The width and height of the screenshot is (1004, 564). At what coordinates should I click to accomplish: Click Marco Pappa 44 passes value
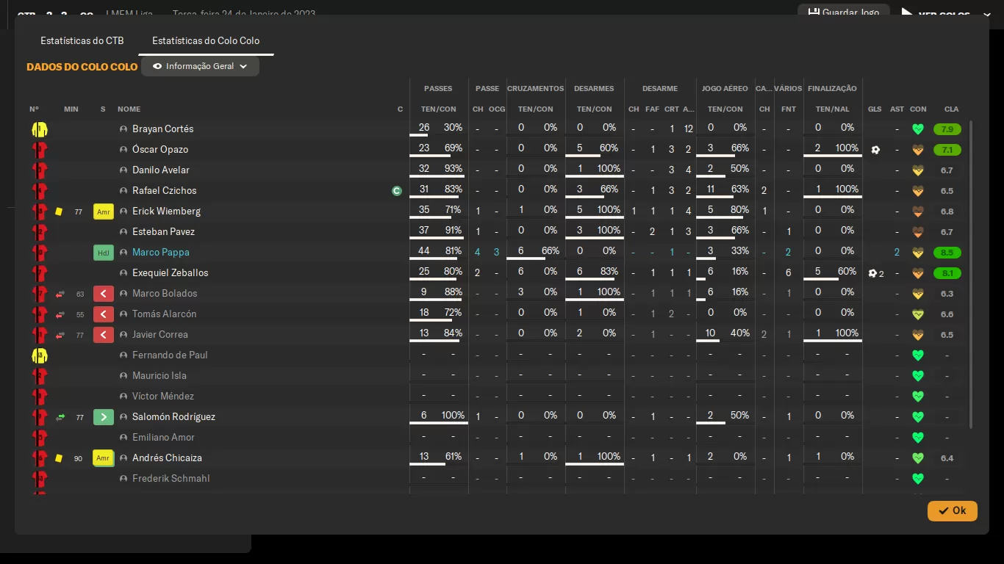[x=424, y=251]
